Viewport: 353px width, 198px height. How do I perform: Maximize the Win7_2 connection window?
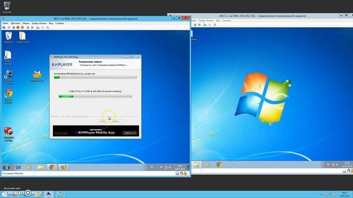[x=346, y=15]
